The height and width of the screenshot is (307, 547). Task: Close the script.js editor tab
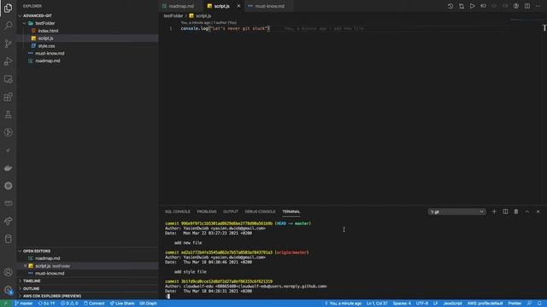coord(238,6)
